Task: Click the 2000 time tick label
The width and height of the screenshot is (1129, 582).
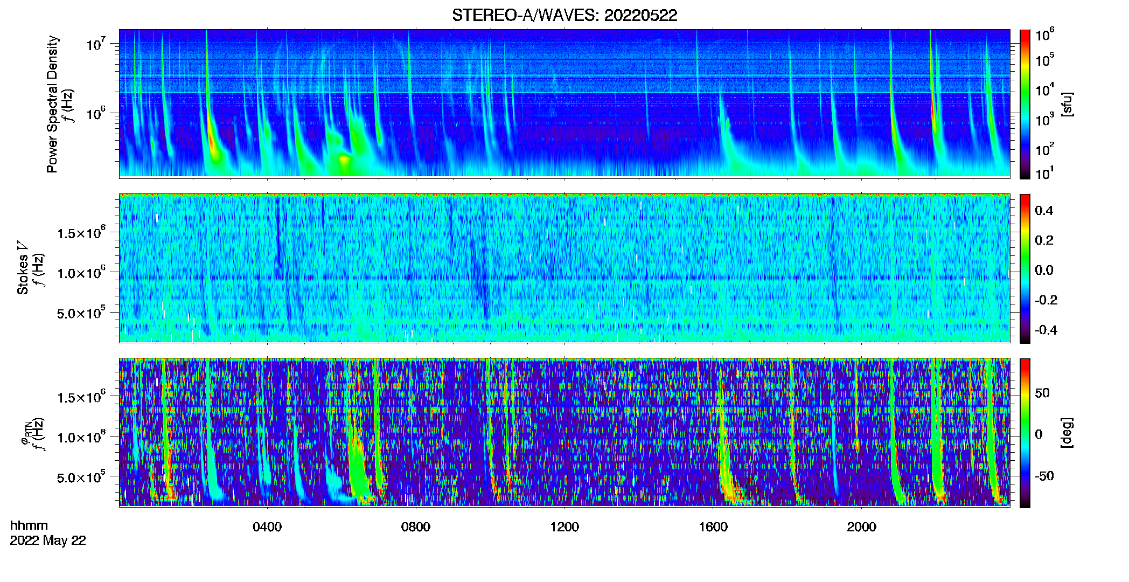Action: point(861,527)
